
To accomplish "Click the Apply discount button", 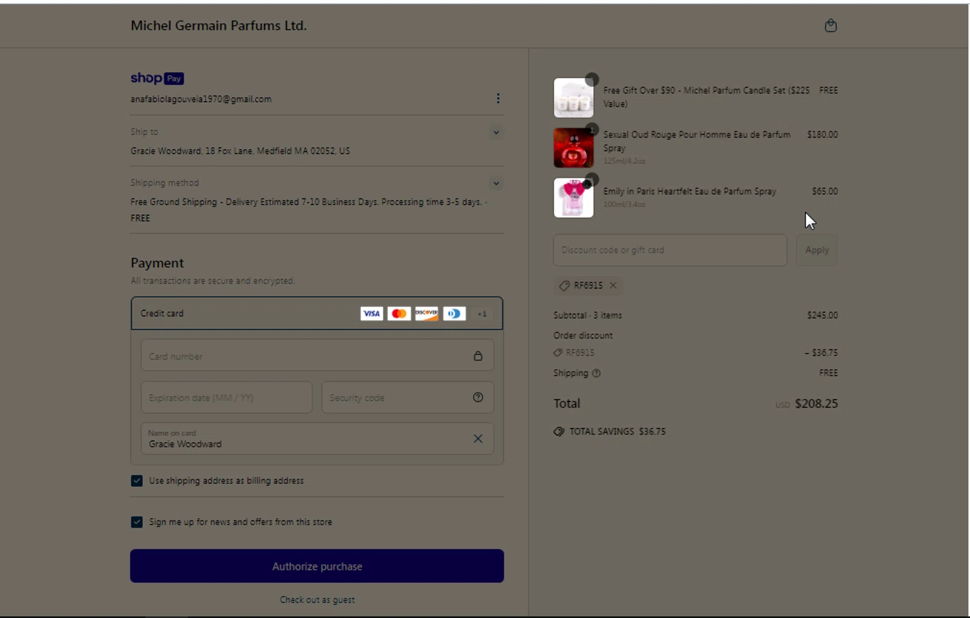I will (x=817, y=250).
